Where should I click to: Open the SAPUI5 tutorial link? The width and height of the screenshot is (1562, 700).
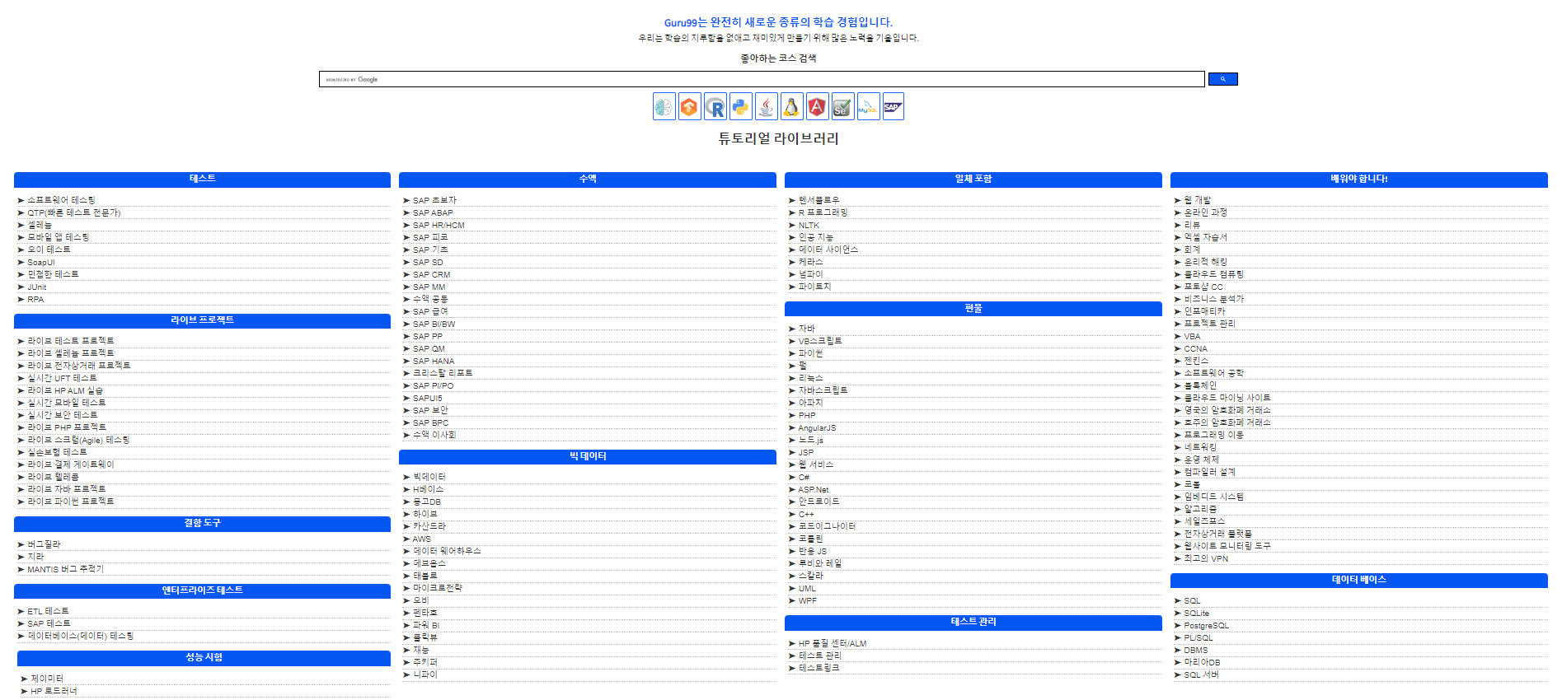tap(427, 398)
